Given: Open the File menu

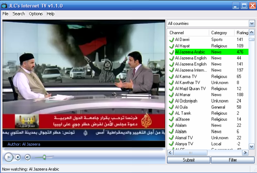Looking at the screenshot, I should click(5, 14).
